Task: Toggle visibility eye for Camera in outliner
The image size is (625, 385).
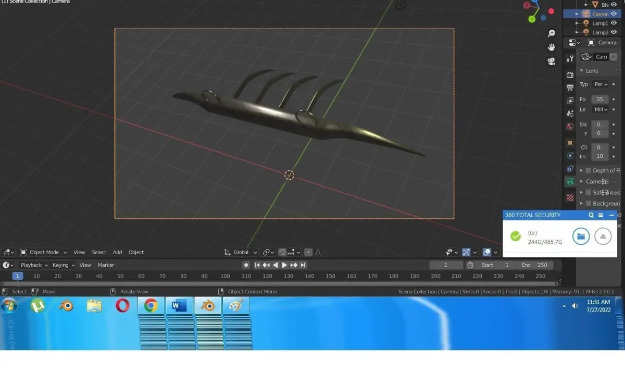Action: pos(614,14)
